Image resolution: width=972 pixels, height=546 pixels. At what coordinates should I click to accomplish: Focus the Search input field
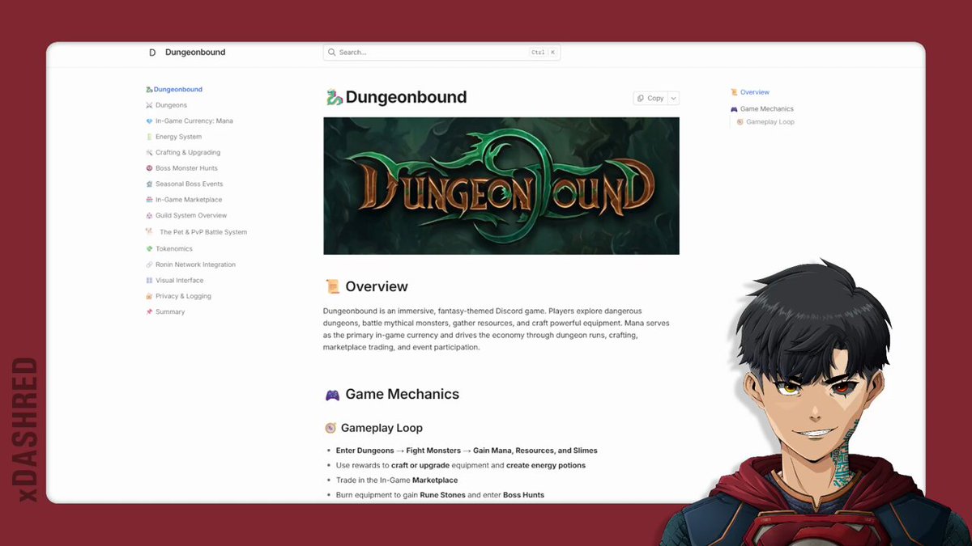(441, 53)
